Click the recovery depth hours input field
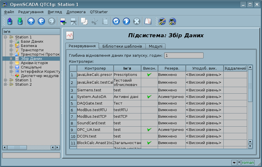 184,56
